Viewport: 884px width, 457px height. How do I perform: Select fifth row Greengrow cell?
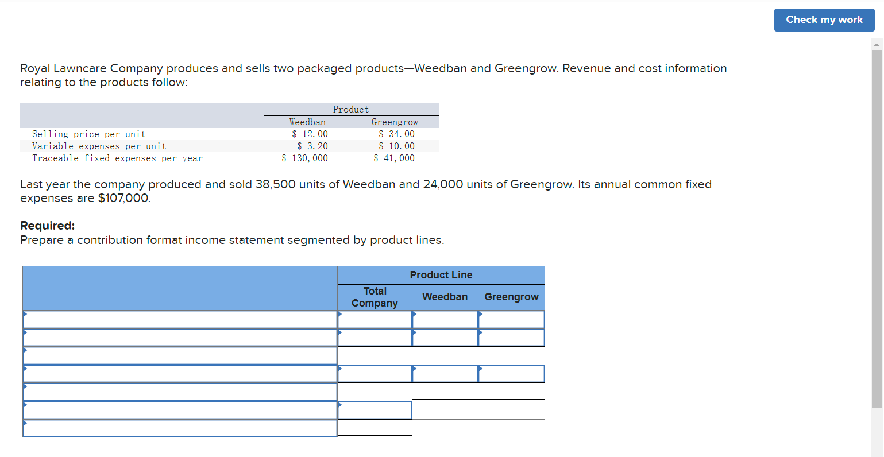click(511, 392)
